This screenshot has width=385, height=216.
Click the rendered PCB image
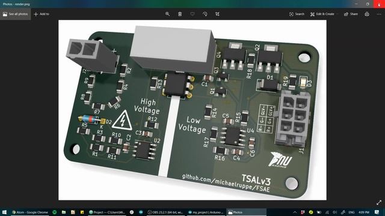pos(192,110)
